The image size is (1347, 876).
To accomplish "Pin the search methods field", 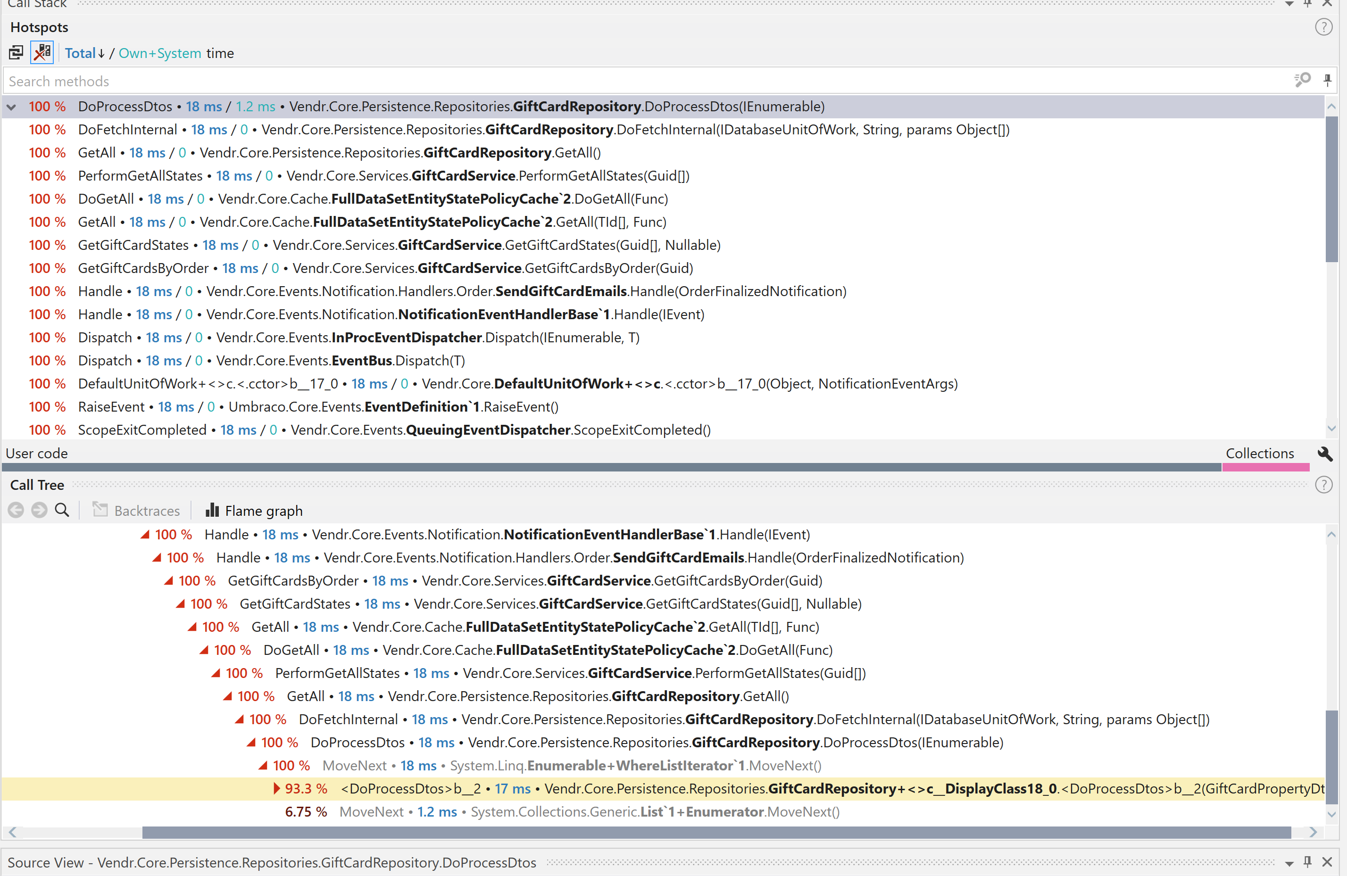I will click(1327, 80).
